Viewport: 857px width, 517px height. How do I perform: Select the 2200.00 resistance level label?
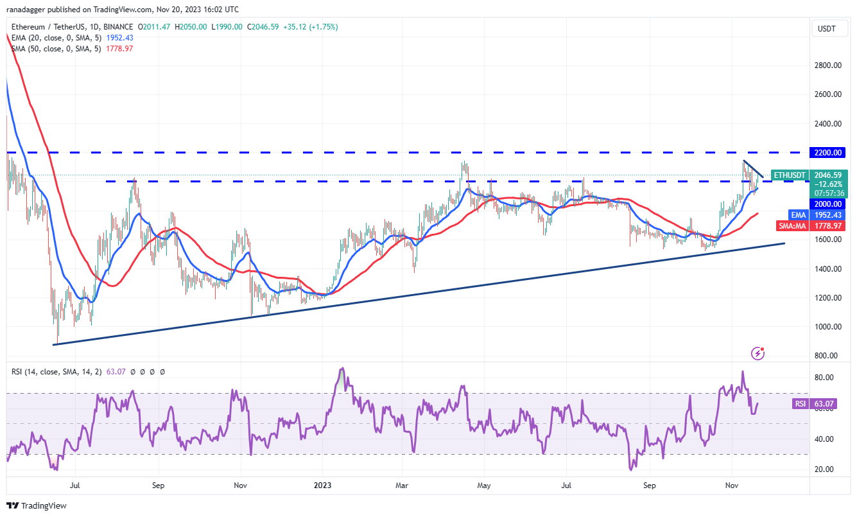[x=829, y=153]
